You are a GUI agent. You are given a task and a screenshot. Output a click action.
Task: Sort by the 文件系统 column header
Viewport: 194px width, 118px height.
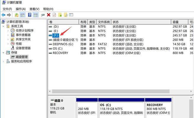[x=104, y=22]
